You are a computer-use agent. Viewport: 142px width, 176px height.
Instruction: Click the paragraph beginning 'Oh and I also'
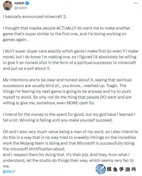click(x=70, y=140)
